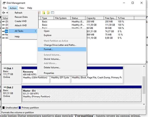Click the folder with green arrow toolbar icon
The height and width of the screenshot is (117, 148).
click(44, 13)
